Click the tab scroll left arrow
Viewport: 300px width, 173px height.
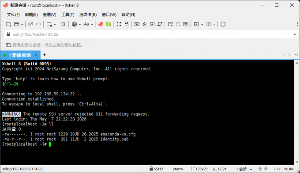point(284,55)
